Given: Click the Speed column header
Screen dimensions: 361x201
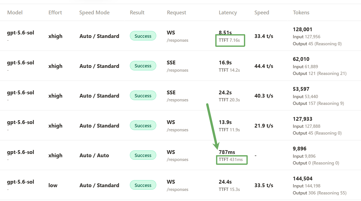Looking at the screenshot, I should pyautogui.click(x=262, y=13).
